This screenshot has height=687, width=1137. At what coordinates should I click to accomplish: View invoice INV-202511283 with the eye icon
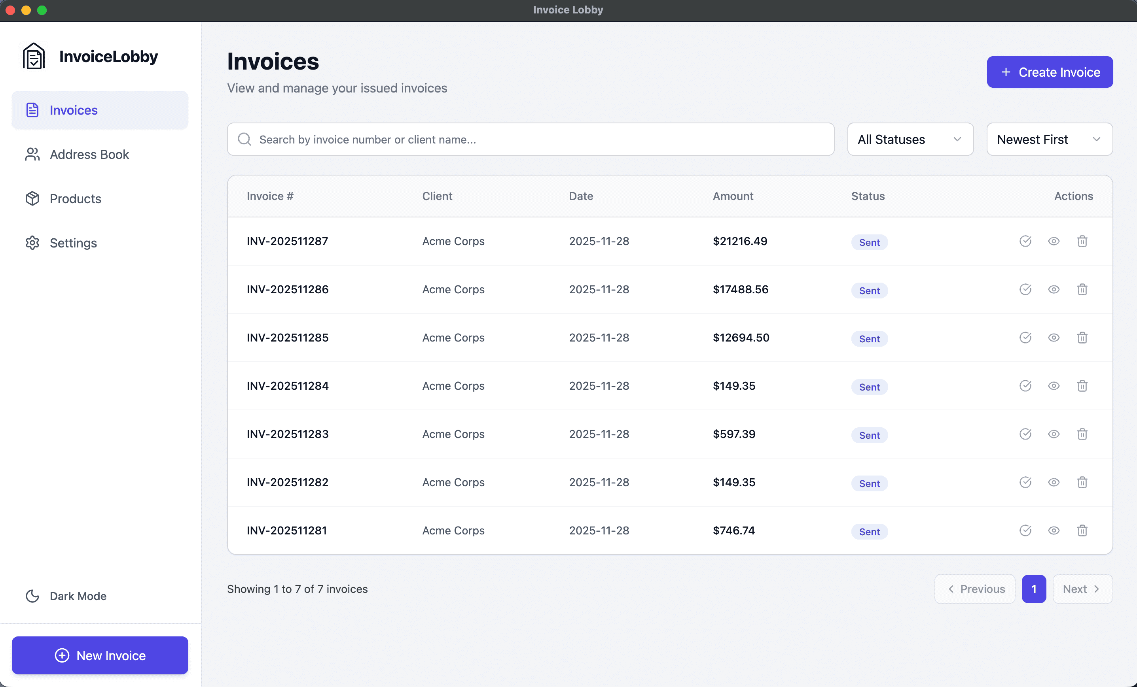pyautogui.click(x=1054, y=434)
